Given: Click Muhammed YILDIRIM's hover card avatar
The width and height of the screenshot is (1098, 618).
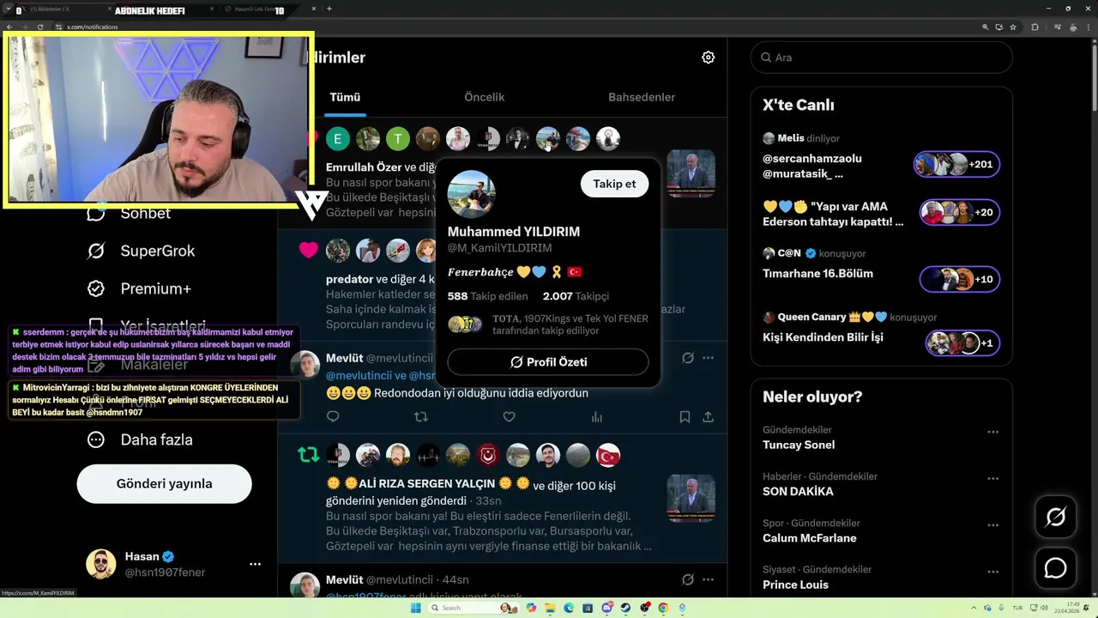Looking at the screenshot, I should 472,194.
